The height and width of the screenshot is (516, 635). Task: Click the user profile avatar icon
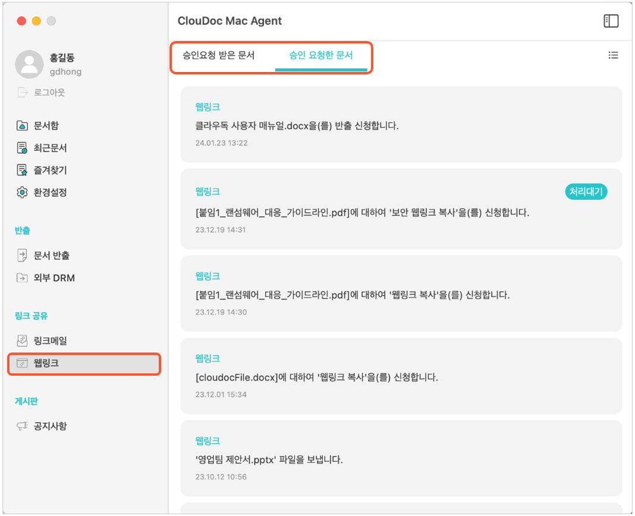(29, 64)
